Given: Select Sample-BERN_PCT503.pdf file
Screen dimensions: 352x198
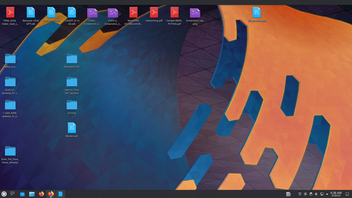Looking at the screenshot, I should coord(174,16).
